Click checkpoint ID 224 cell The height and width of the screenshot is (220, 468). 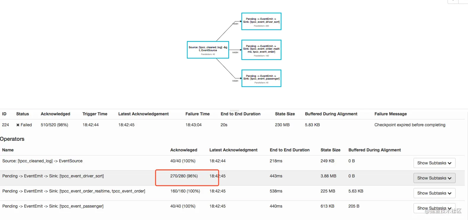(5, 125)
